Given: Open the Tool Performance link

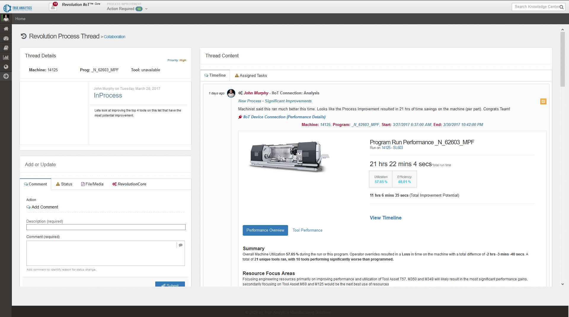Looking at the screenshot, I should coord(307,230).
